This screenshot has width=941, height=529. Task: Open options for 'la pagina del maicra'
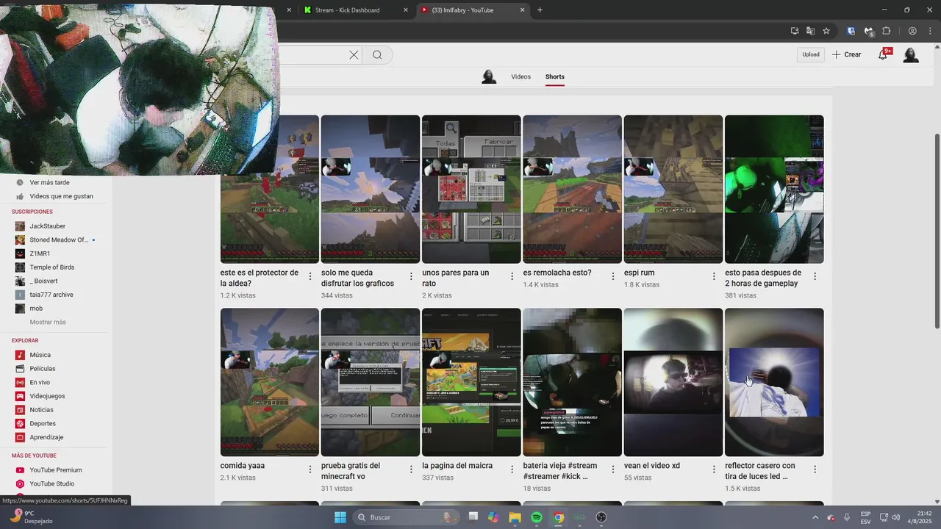click(512, 469)
